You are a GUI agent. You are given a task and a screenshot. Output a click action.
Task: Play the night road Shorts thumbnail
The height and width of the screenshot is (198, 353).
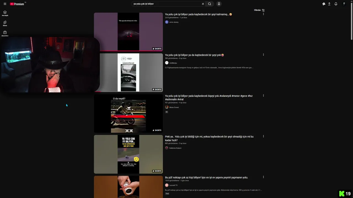click(x=128, y=32)
